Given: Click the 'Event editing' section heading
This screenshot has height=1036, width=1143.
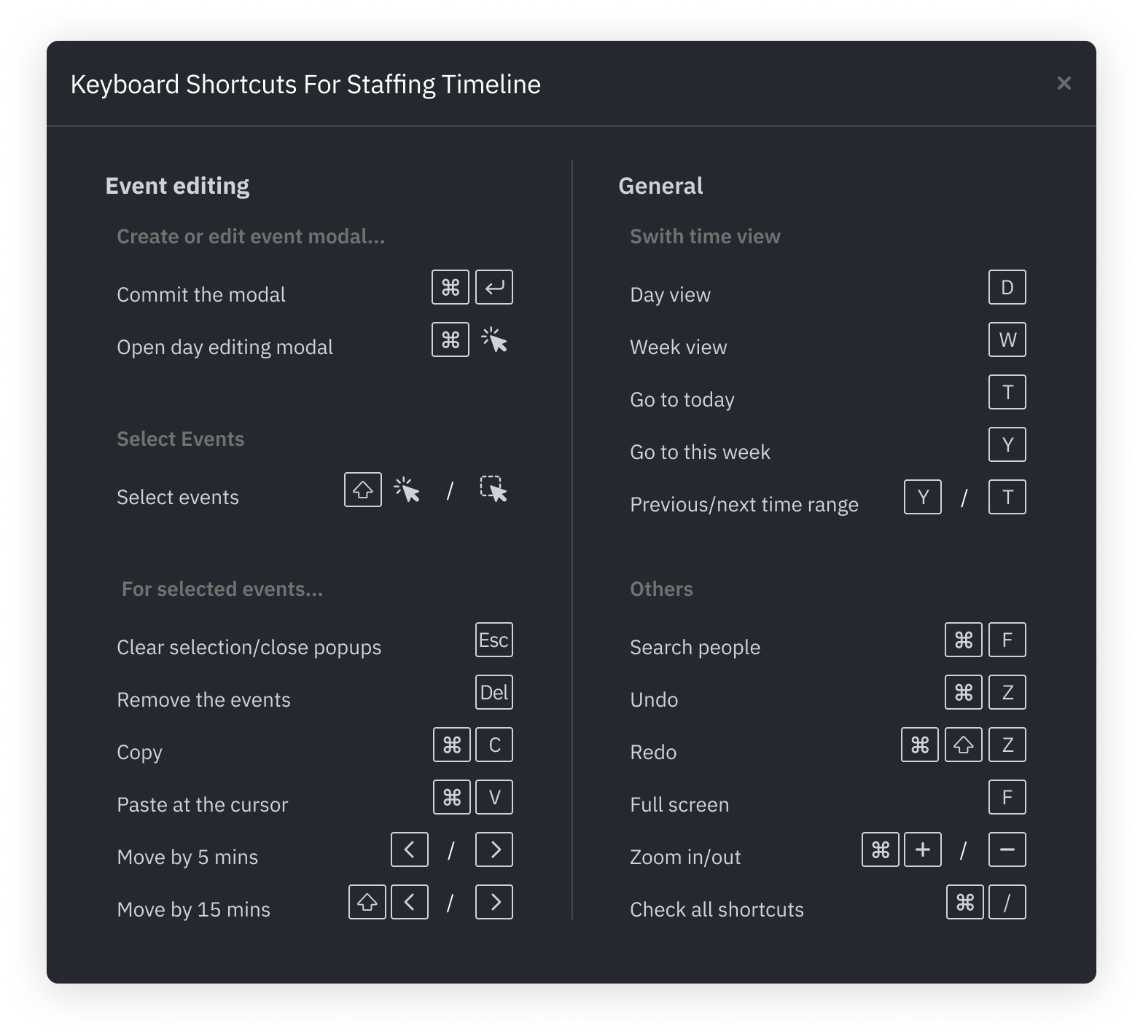Looking at the screenshot, I should [177, 186].
